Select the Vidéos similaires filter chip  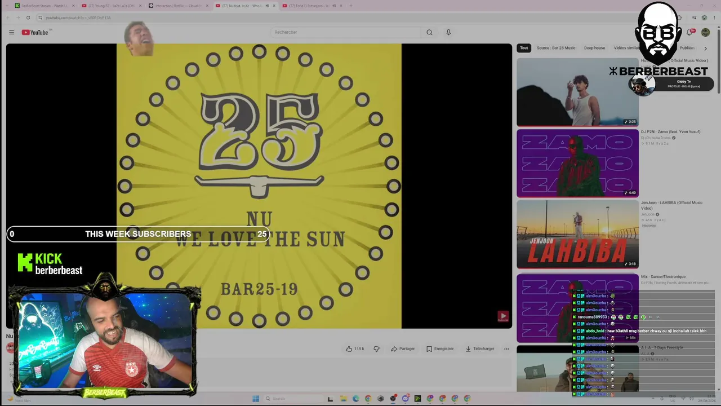pyautogui.click(x=627, y=48)
